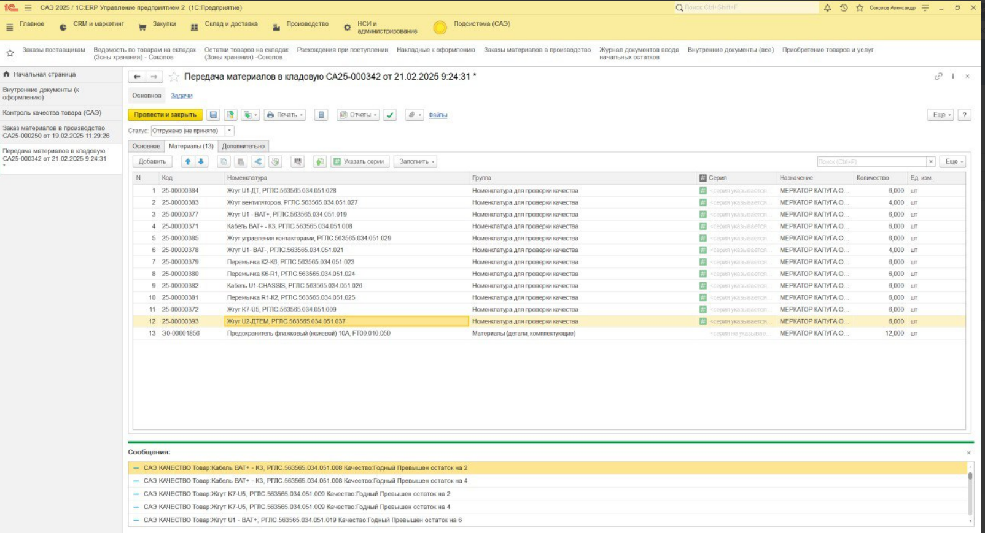Screen dimensions: 985x533
Task: Open paperclip attachments dropdown
Action: coord(415,115)
